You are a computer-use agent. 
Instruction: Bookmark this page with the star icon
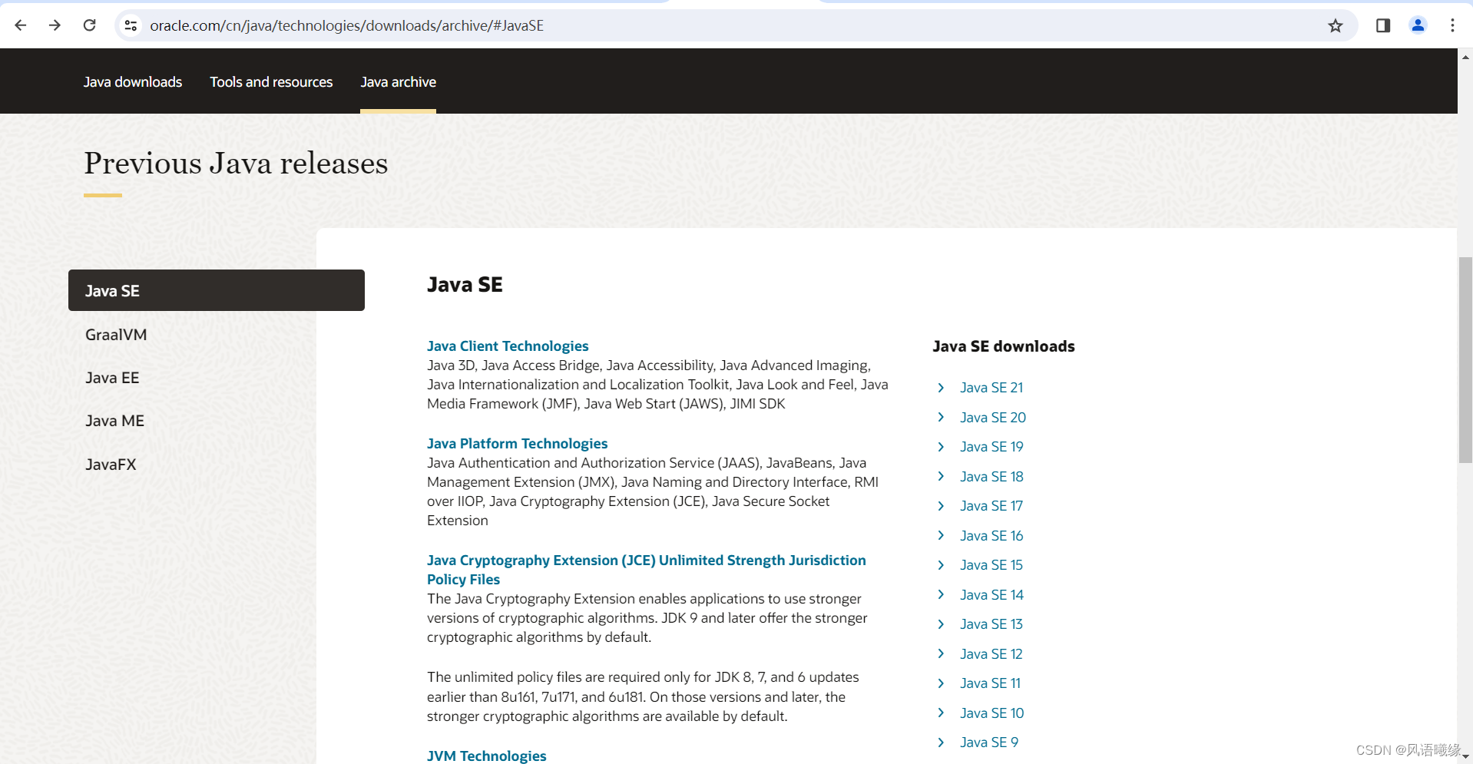(1336, 25)
